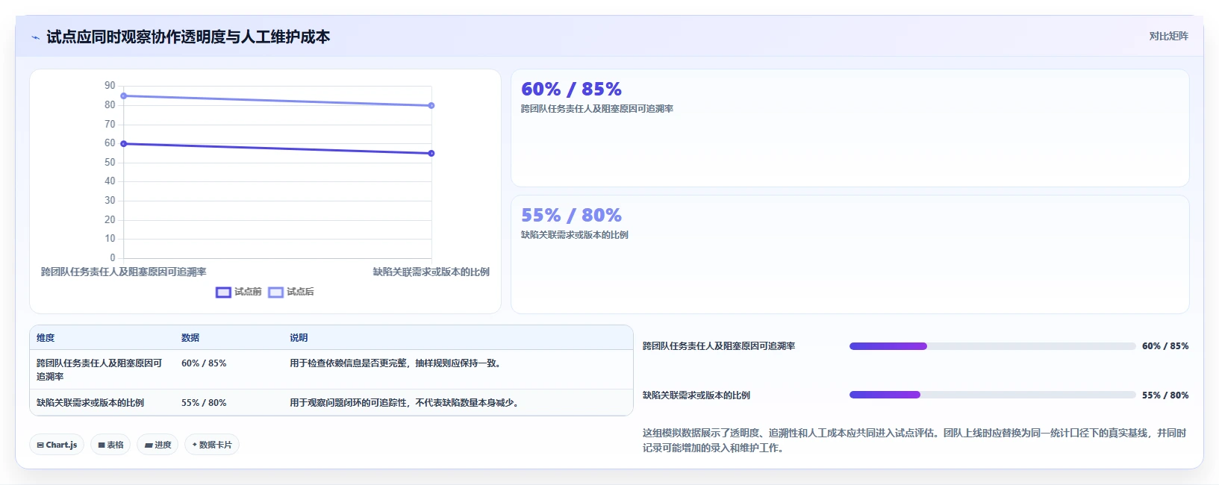This screenshot has height=485, width=1219.
Task: Click the 试点后 data point at 80
Action: click(x=431, y=105)
